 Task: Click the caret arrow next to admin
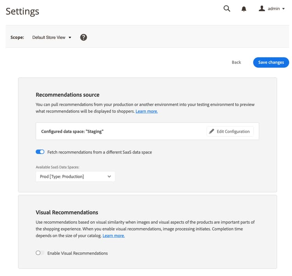pyautogui.click(x=283, y=9)
